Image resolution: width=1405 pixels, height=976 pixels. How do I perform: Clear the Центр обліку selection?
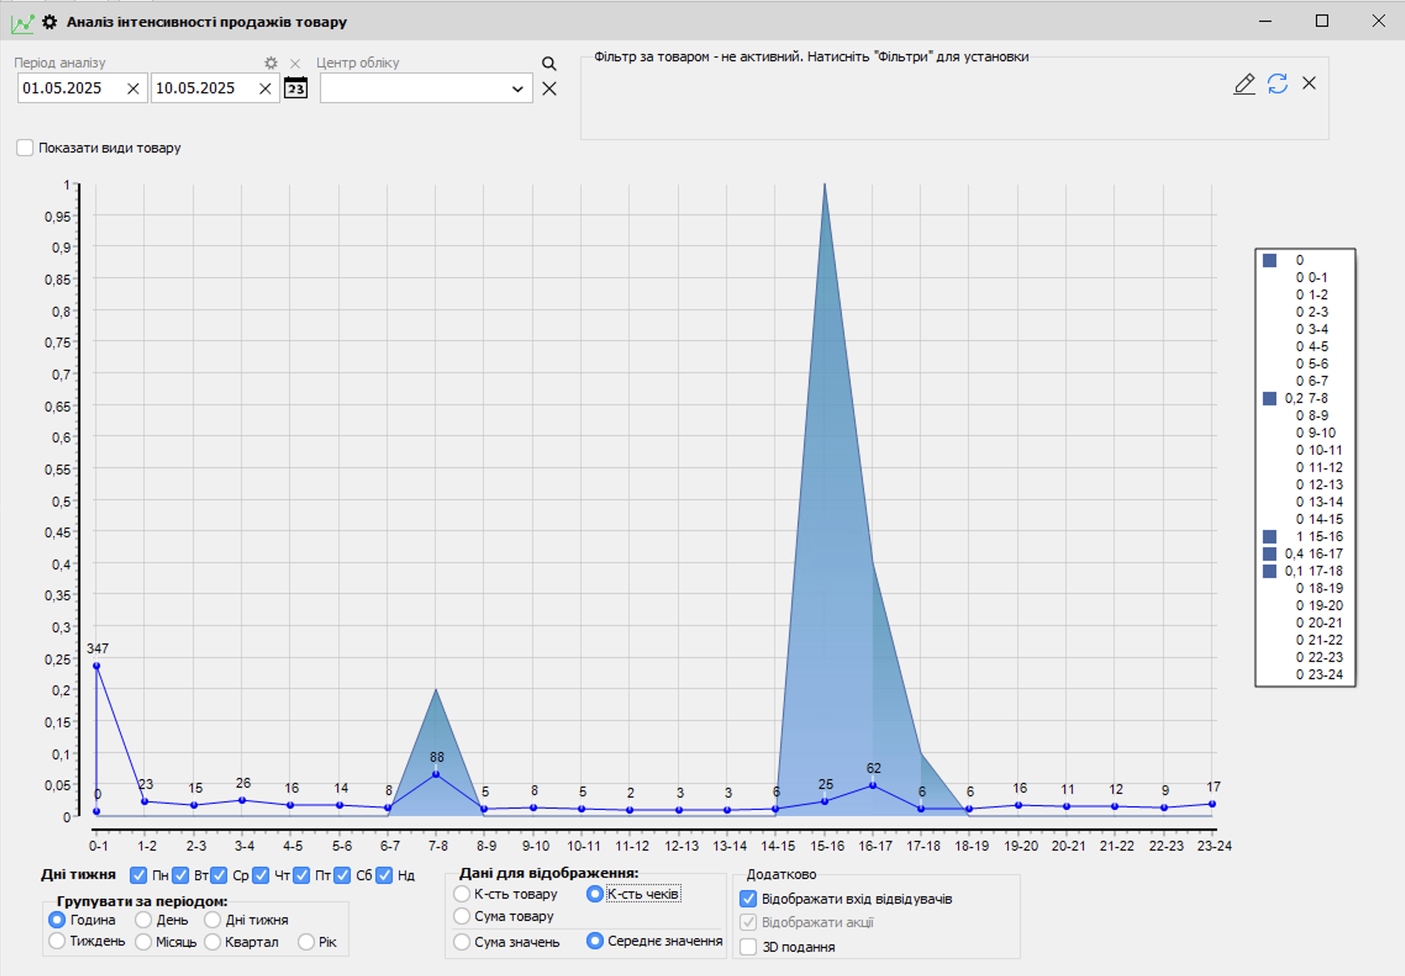point(549,89)
